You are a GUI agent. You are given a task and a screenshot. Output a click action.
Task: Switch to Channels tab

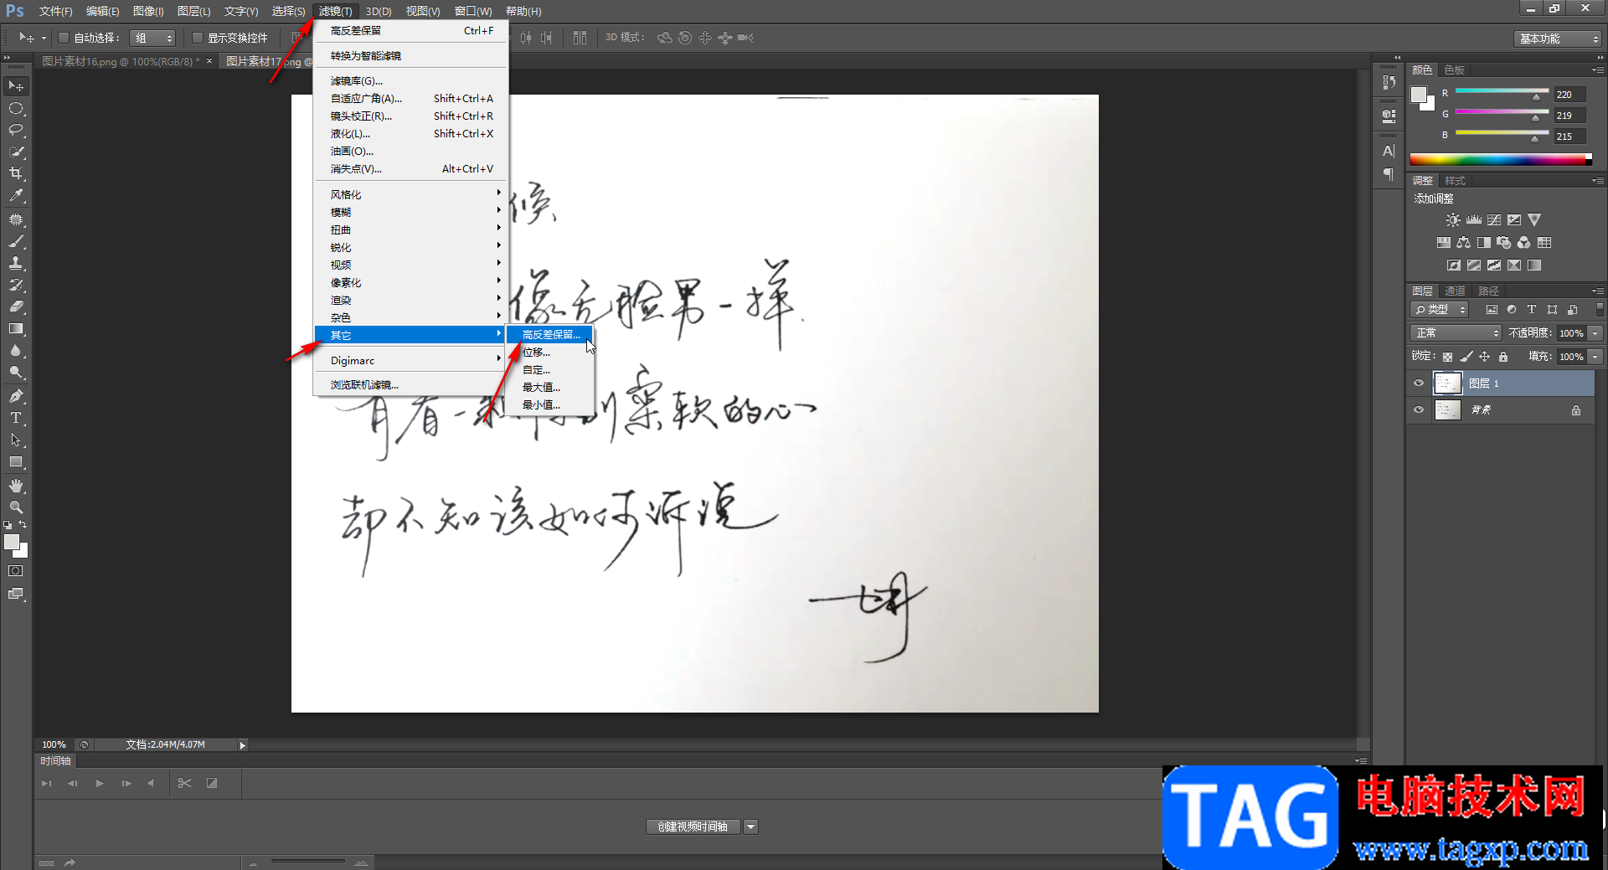click(1455, 291)
